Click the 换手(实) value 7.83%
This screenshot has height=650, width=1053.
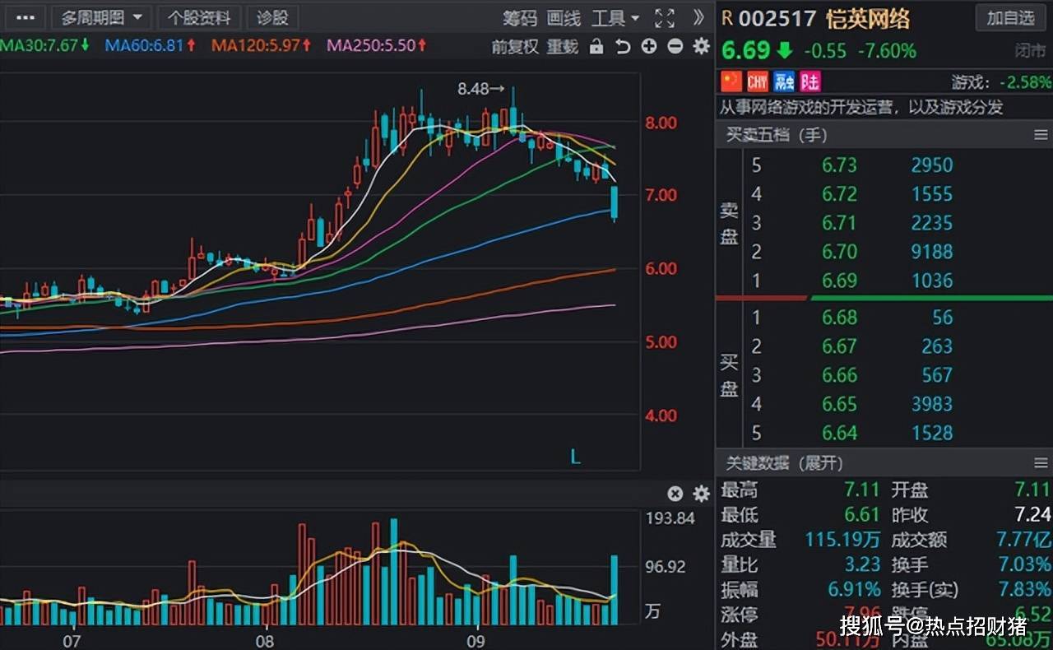pos(1025,590)
